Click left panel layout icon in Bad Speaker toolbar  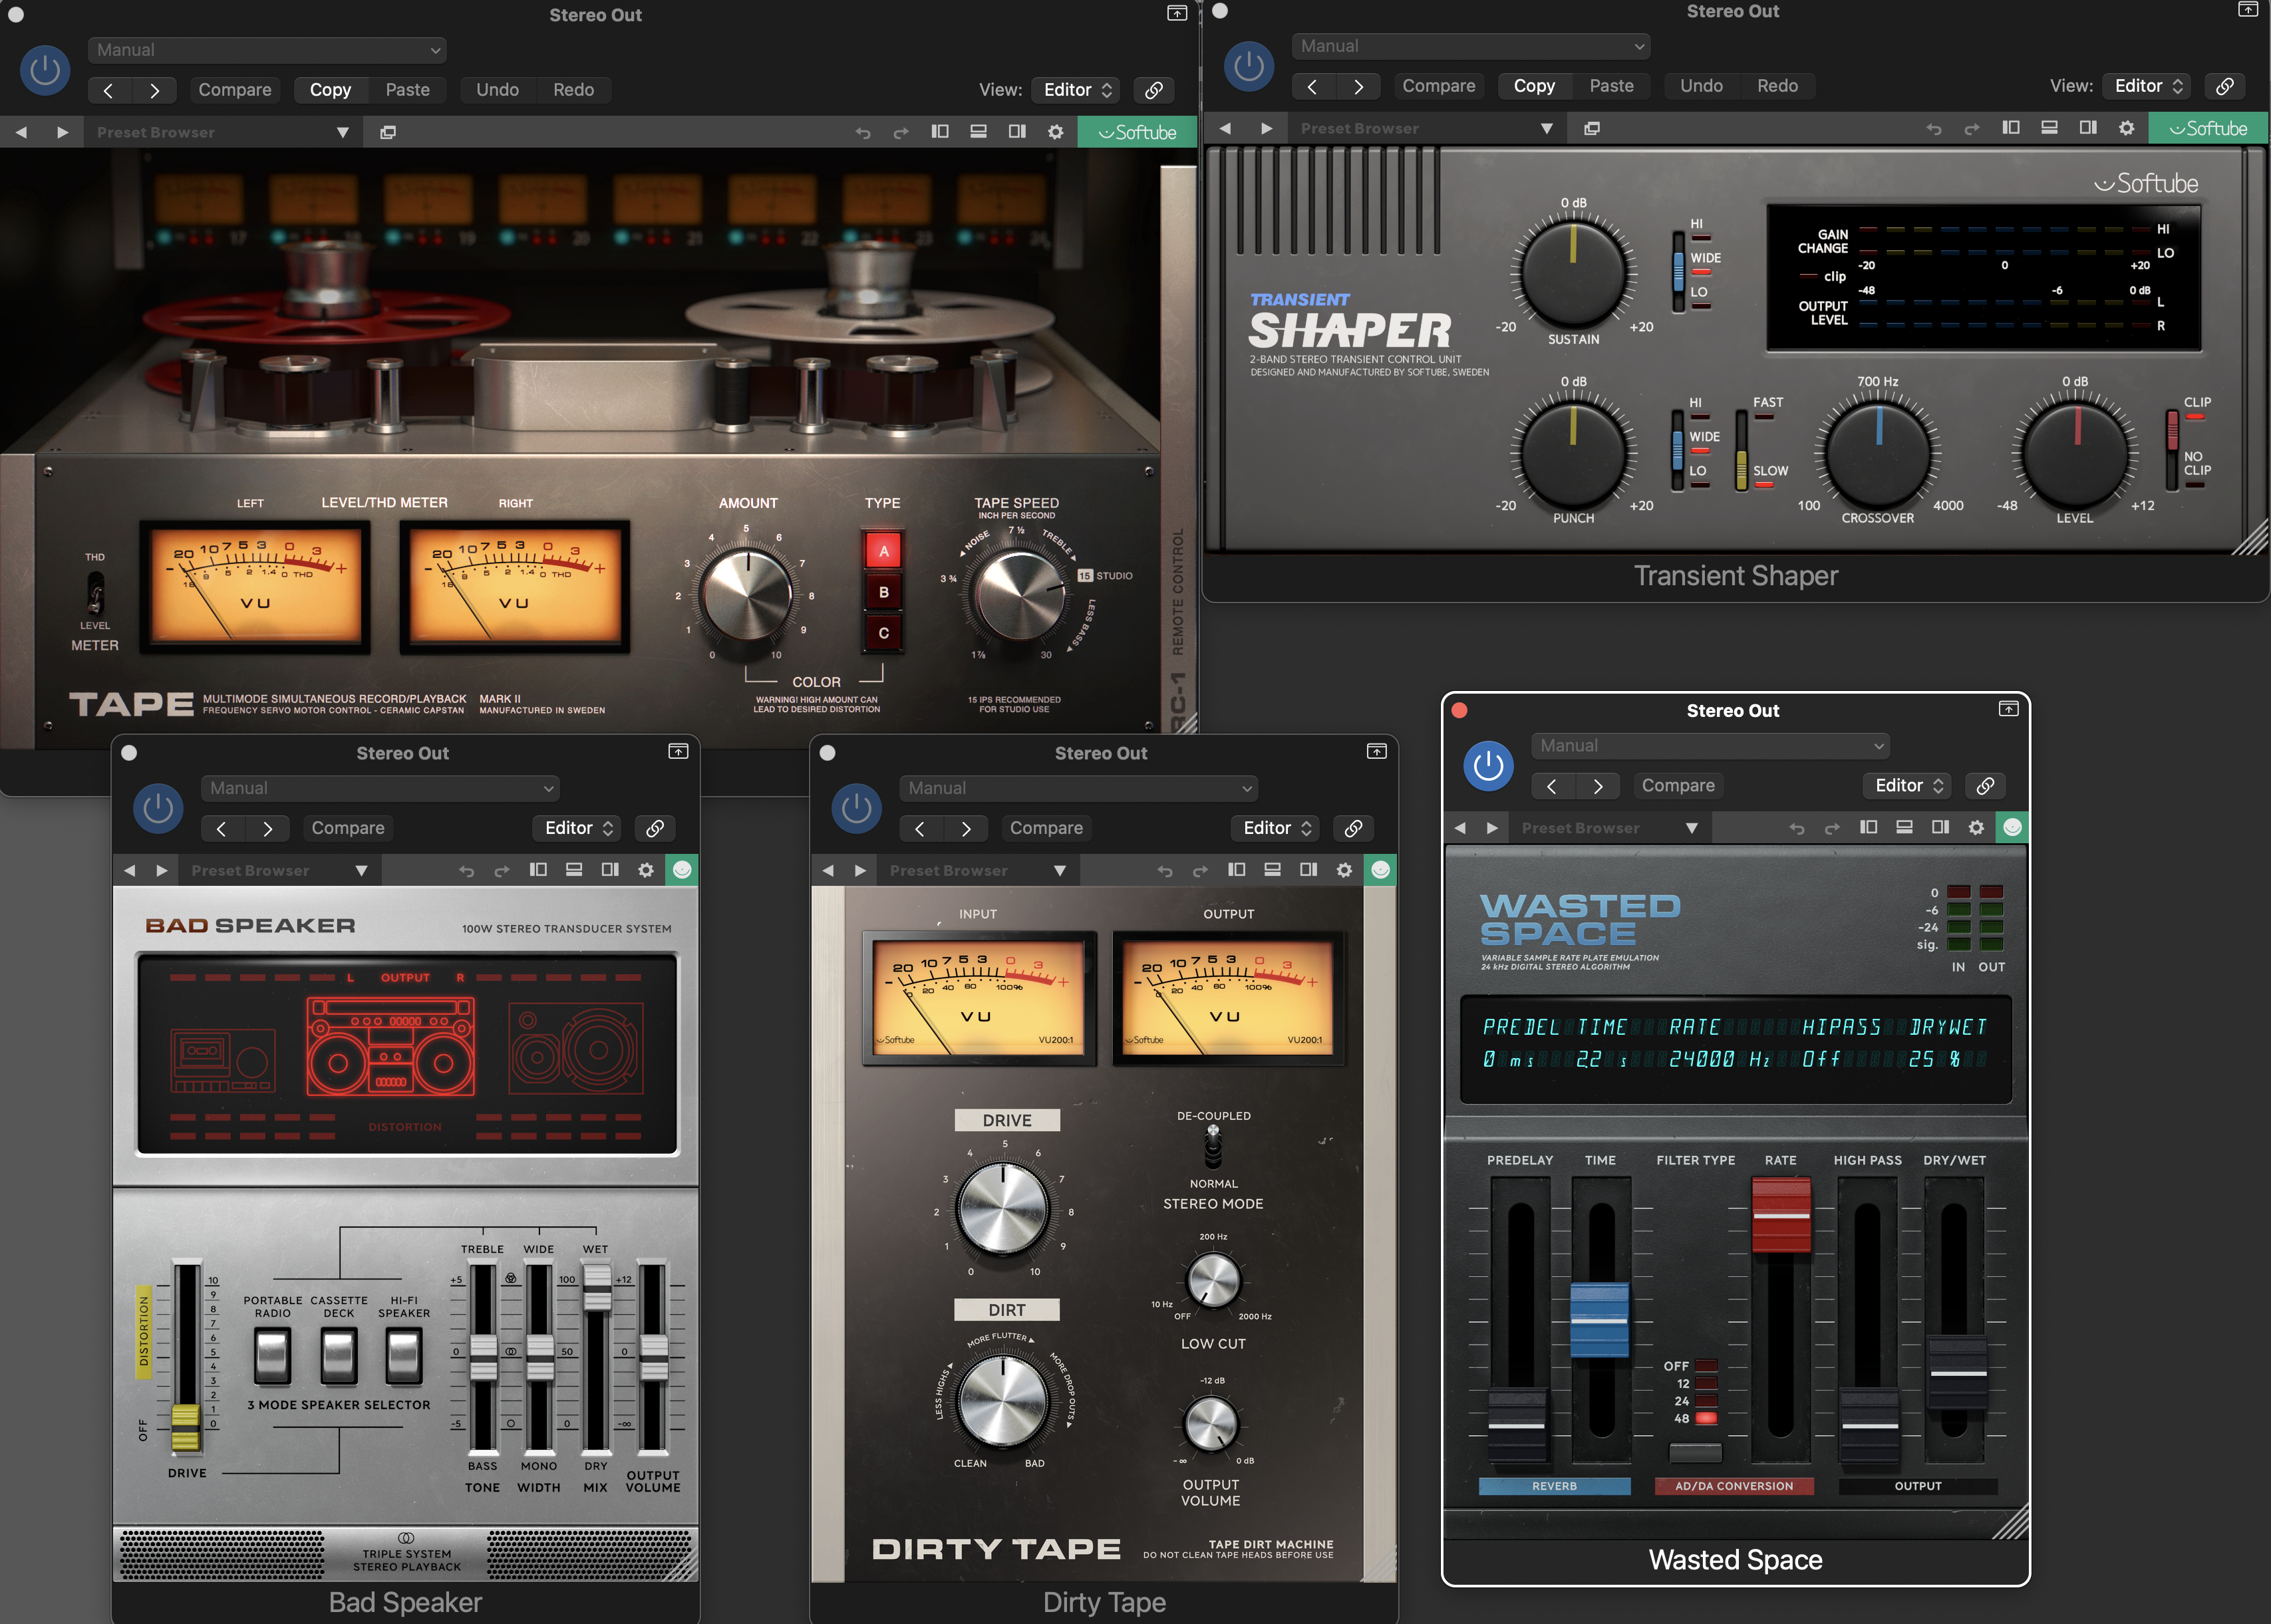(x=538, y=870)
